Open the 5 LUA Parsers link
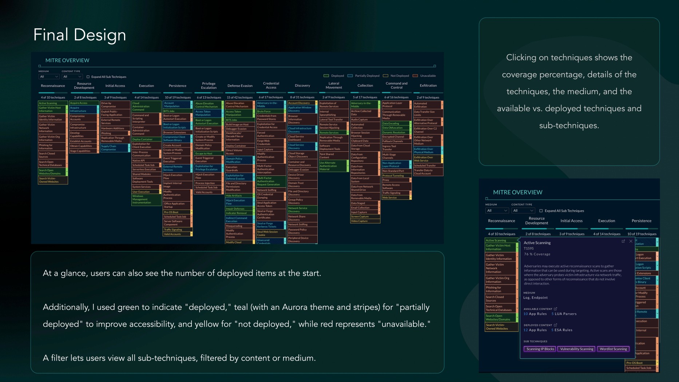The width and height of the screenshot is (679, 382). (x=564, y=314)
